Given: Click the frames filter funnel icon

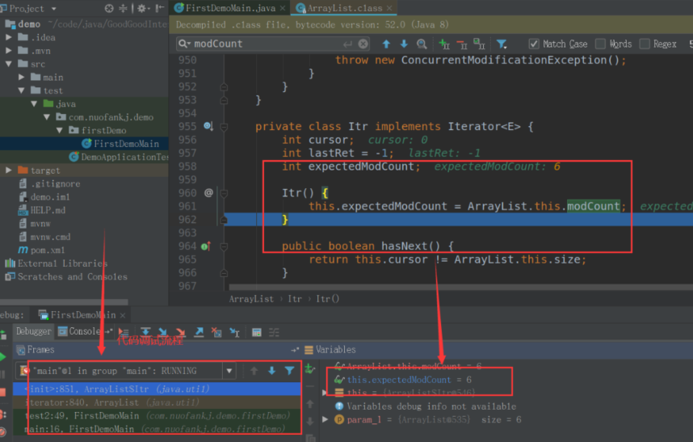Looking at the screenshot, I should [x=289, y=371].
